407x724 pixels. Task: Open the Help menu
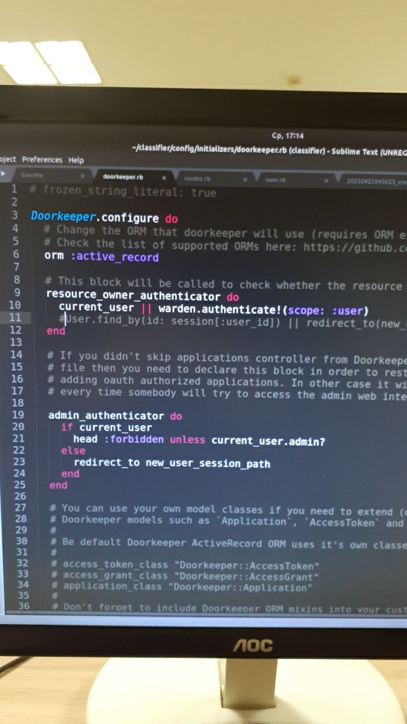76,160
